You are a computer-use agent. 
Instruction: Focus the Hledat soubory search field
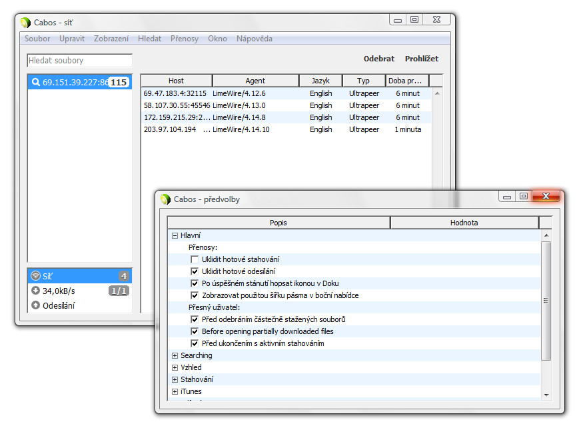point(80,61)
